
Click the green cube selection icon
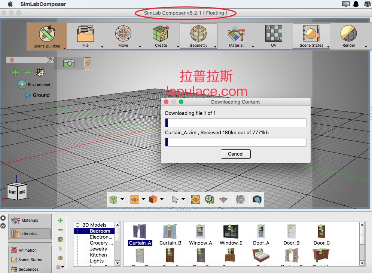click(113, 200)
